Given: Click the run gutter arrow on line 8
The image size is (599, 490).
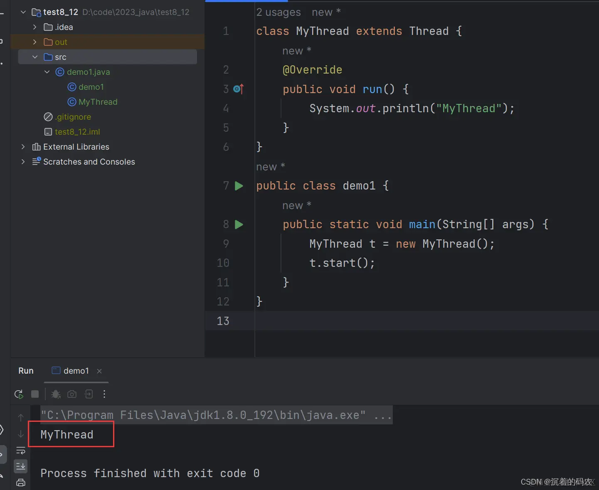Looking at the screenshot, I should pyautogui.click(x=239, y=224).
